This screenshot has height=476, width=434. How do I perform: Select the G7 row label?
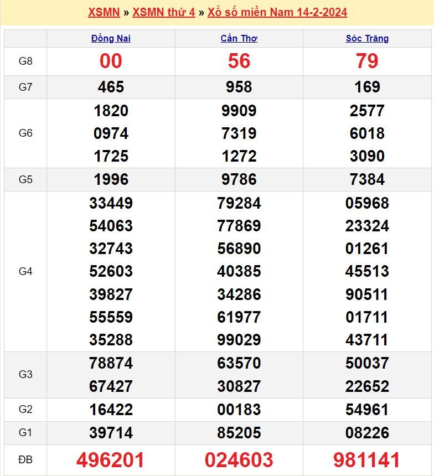(x=25, y=87)
